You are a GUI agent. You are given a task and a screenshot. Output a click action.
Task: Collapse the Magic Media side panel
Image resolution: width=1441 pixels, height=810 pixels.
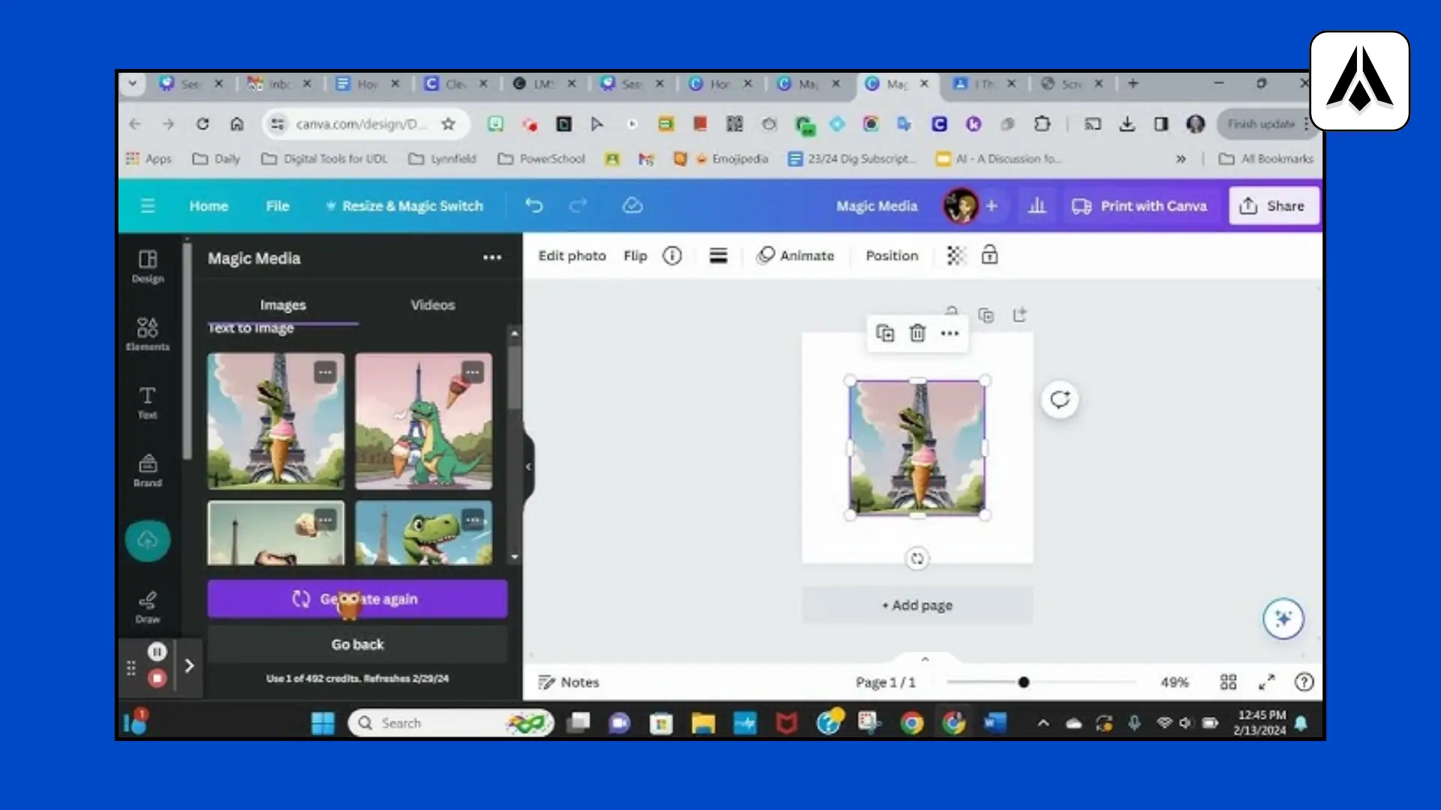(528, 466)
